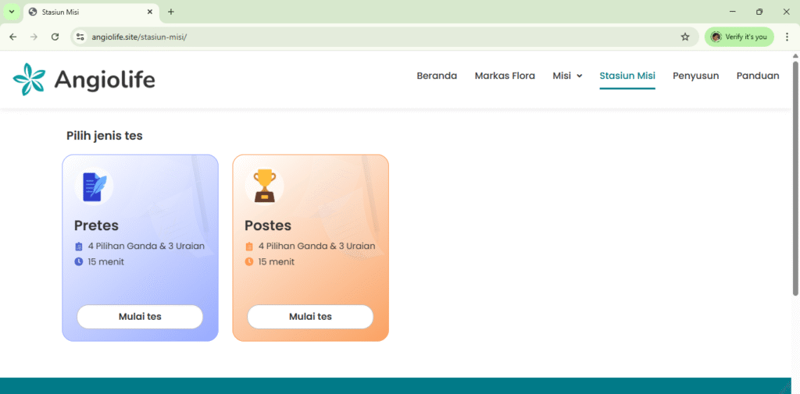Bookmark this page with star icon
Viewport: 800px width, 394px height.
point(685,37)
